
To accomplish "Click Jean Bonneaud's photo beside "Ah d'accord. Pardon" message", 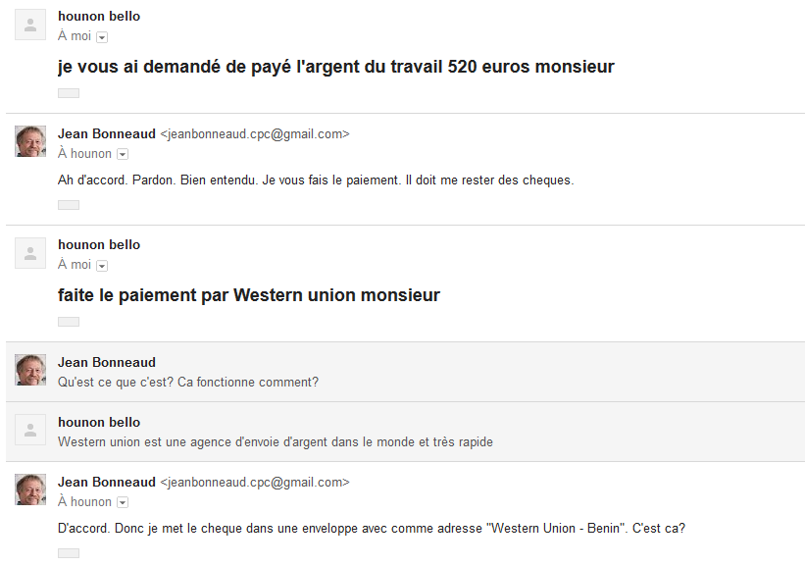I will pyautogui.click(x=30, y=141).
